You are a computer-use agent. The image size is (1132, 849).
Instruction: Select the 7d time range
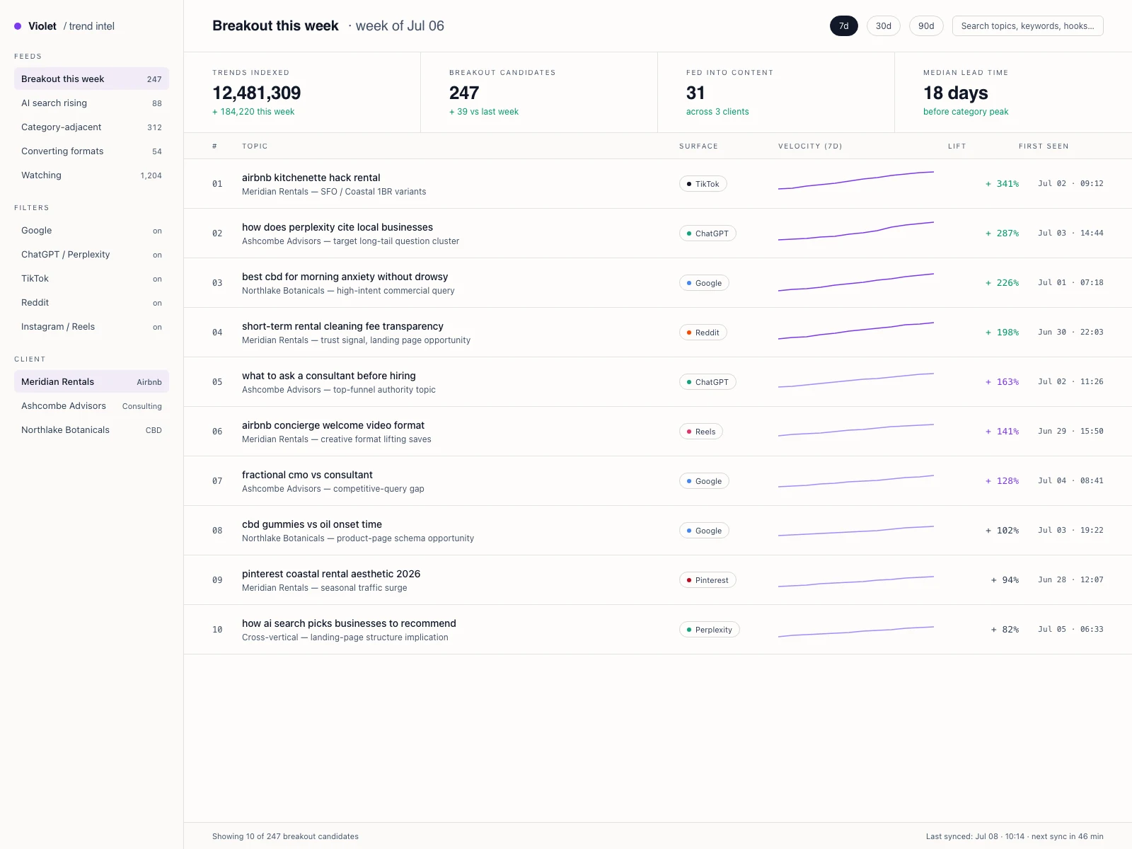(843, 26)
